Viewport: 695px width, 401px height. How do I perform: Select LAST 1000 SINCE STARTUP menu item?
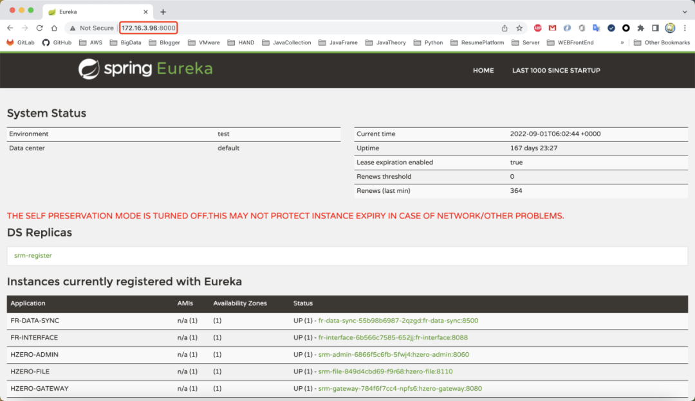point(556,71)
